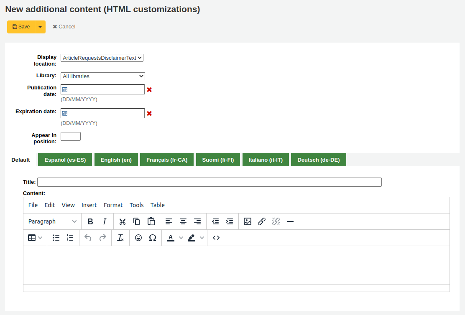Paste clipboard content with the paste icon
The image size is (465, 315).
click(x=151, y=221)
